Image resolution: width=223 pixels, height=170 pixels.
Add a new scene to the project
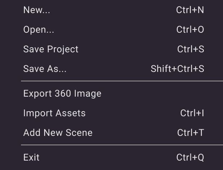(x=58, y=133)
